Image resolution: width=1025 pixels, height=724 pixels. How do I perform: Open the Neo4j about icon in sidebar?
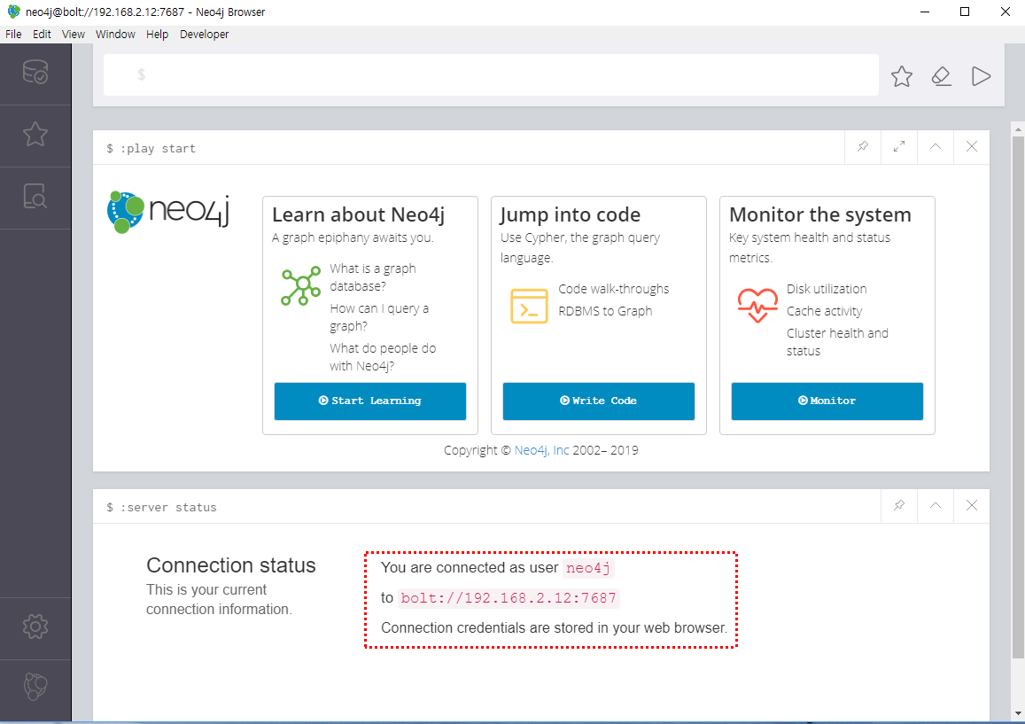pyautogui.click(x=35, y=687)
